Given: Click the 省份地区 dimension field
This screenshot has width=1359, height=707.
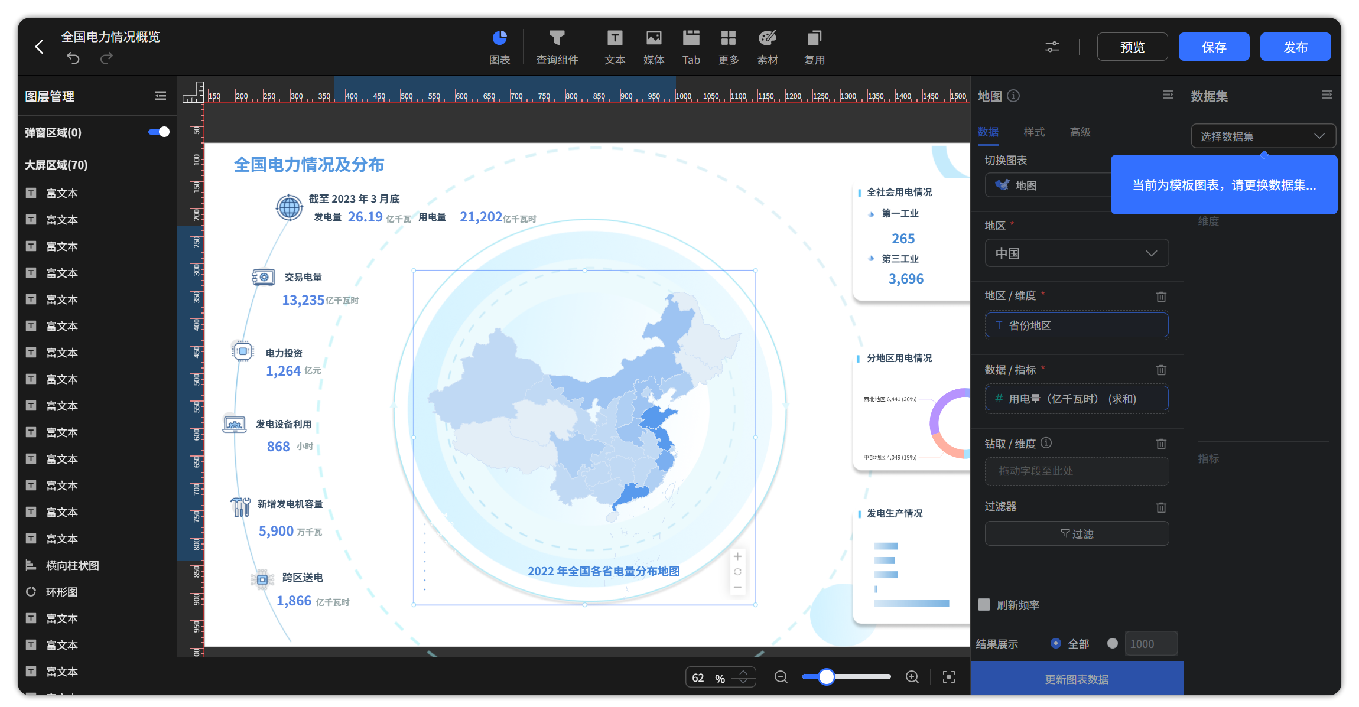Looking at the screenshot, I should click(1077, 325).
